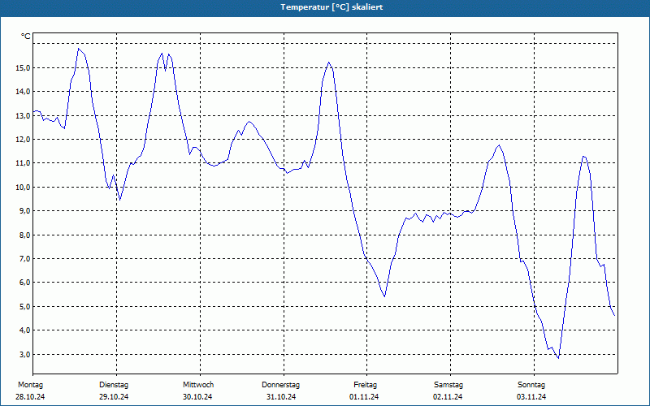Select the 6,0 axis value
The image size is (650, 406).
(24, 283)
